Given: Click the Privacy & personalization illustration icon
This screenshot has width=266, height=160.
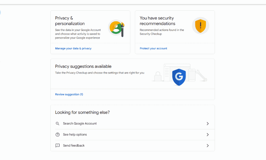Looking at the screenshot, I should click(x=117, y=28).
